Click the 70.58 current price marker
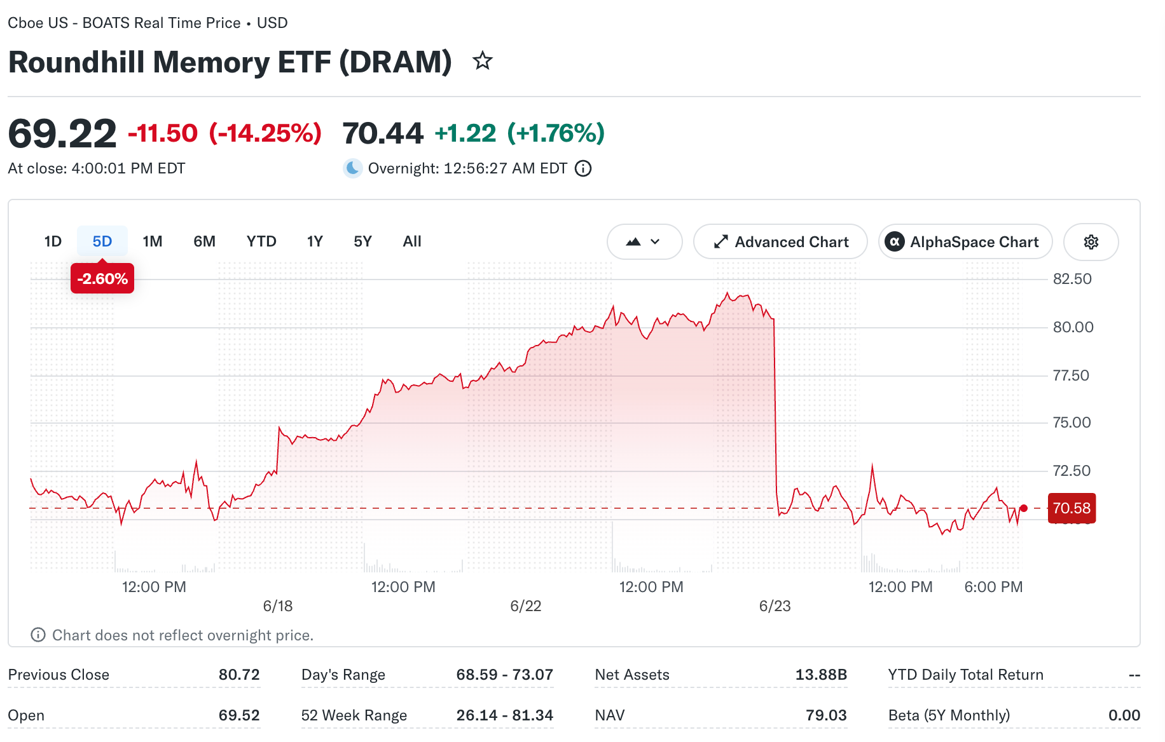 pyautogui.click(x=1072, y=508)
